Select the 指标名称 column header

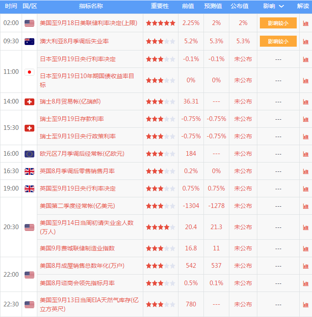(x=91, y=6)
